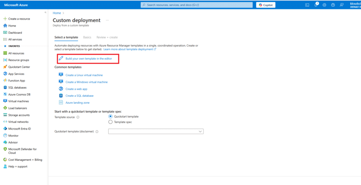Viewport: 361px width, 185px height.
Task: Click the help question mark icon
Action: tap(333, 5)
